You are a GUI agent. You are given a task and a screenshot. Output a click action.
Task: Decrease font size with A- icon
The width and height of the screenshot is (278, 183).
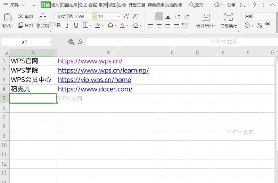(135, 16)
